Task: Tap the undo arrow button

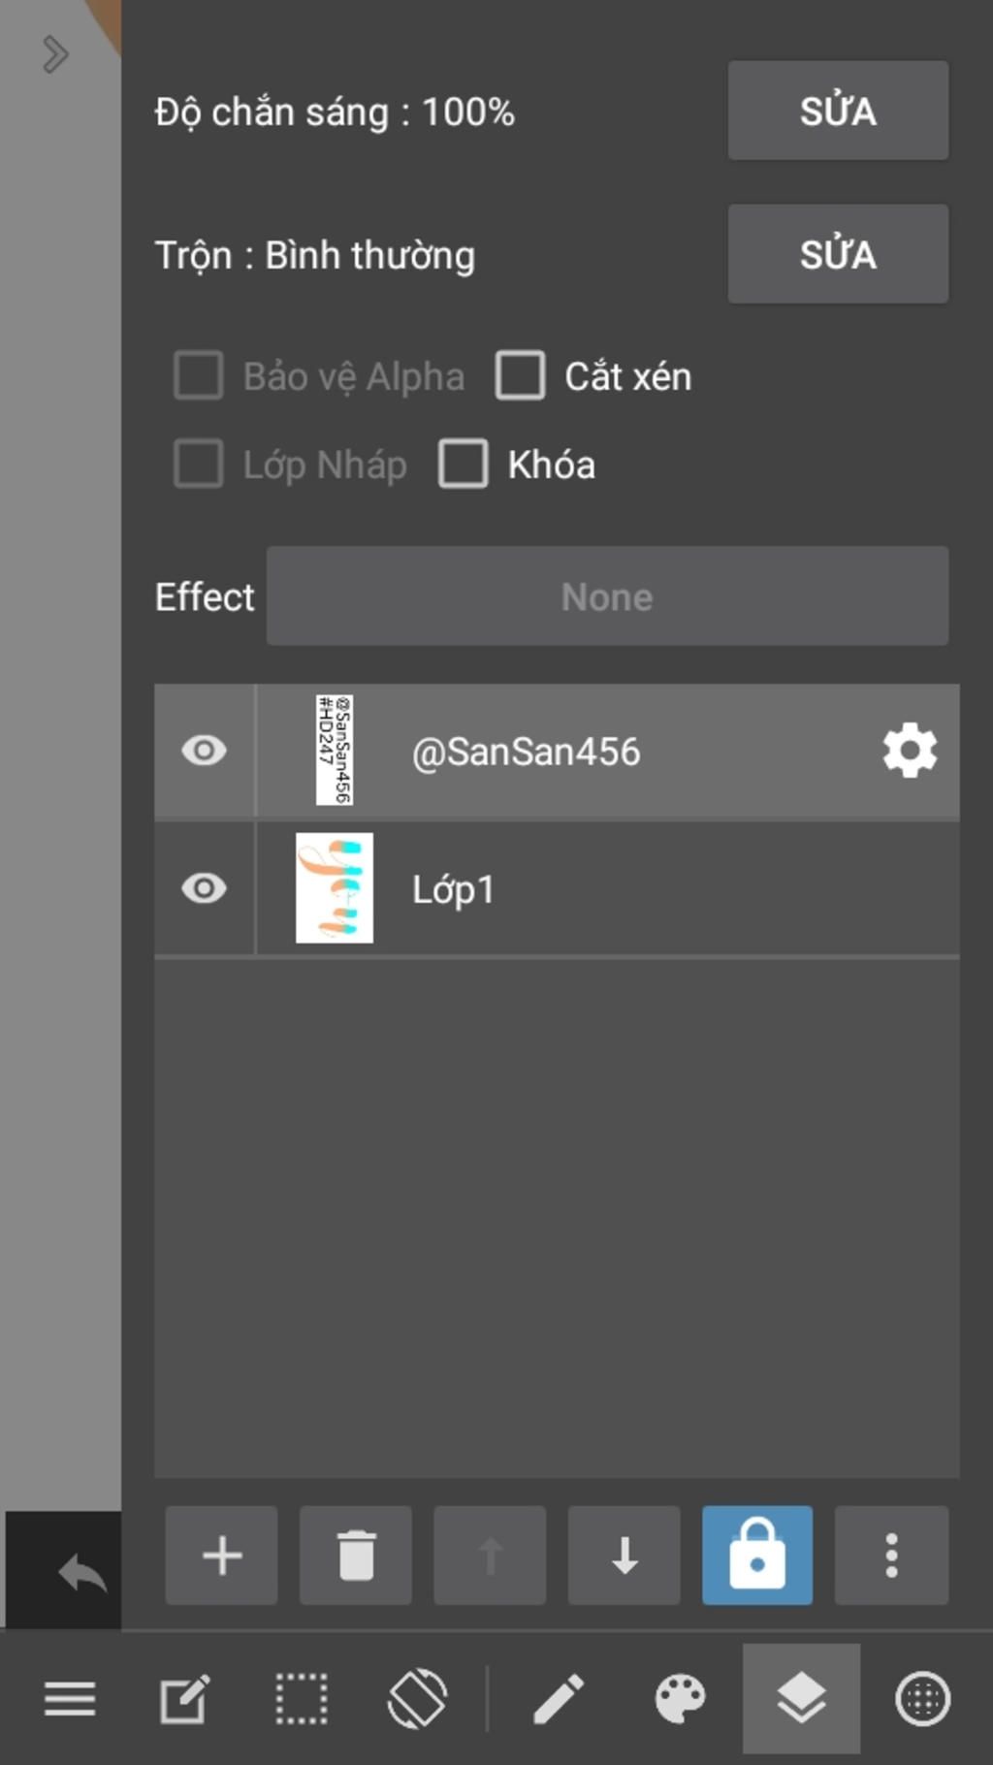Action: coord(81,1573)
